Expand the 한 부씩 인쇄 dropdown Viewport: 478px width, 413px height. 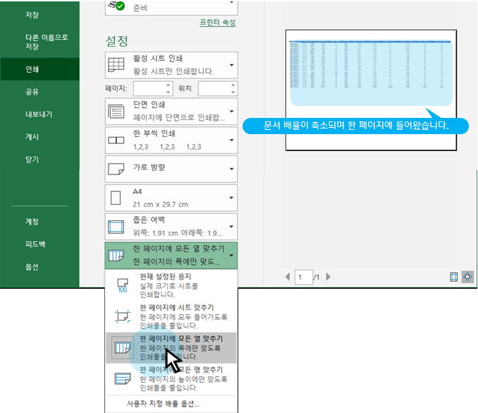(x=171, y=140)
